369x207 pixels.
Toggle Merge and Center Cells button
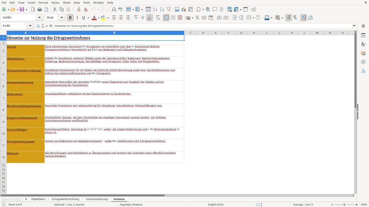pos(166,18)
